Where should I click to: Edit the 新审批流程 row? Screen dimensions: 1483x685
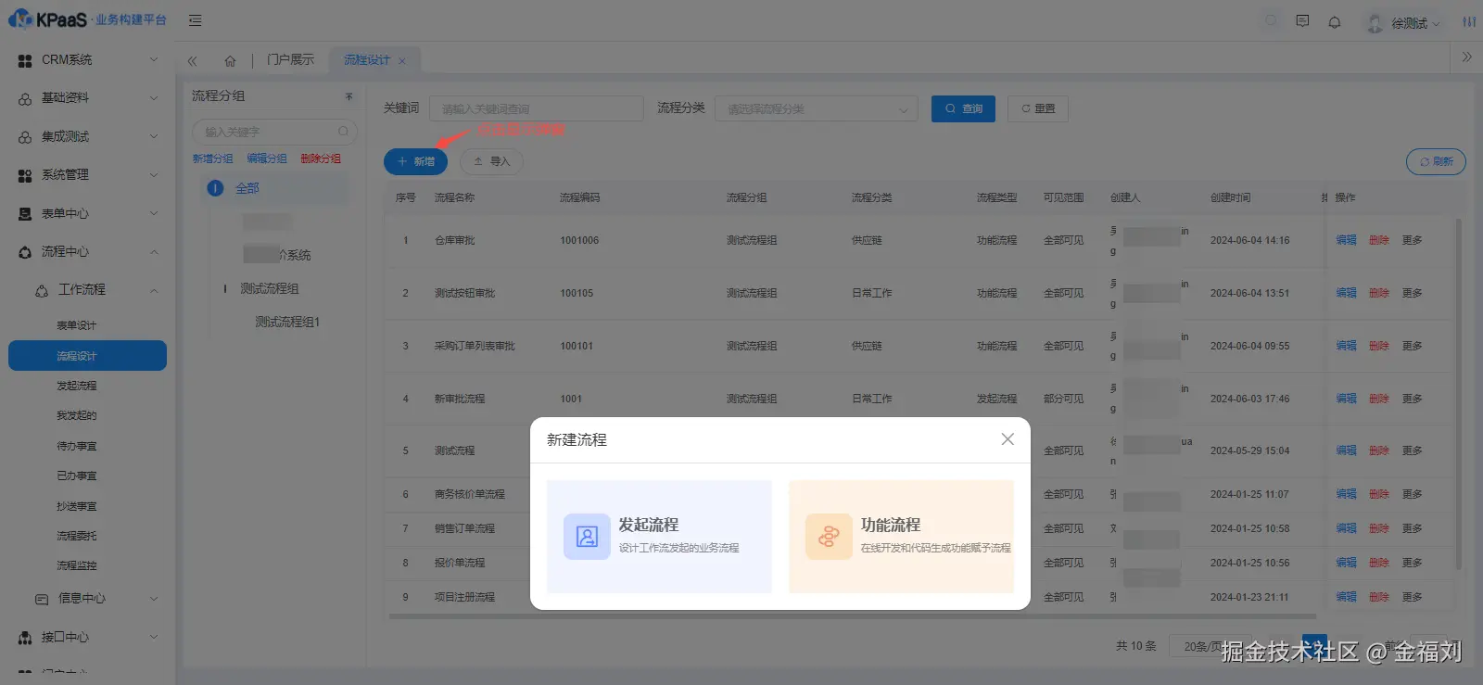(x=1346, y=399)
